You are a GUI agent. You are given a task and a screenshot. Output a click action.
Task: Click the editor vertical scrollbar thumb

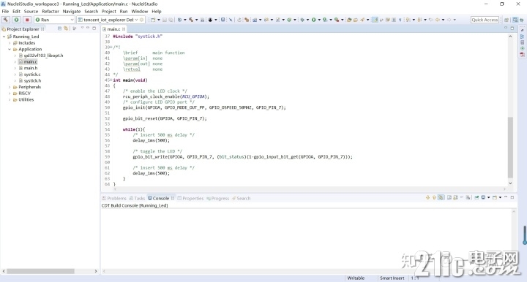510,147
